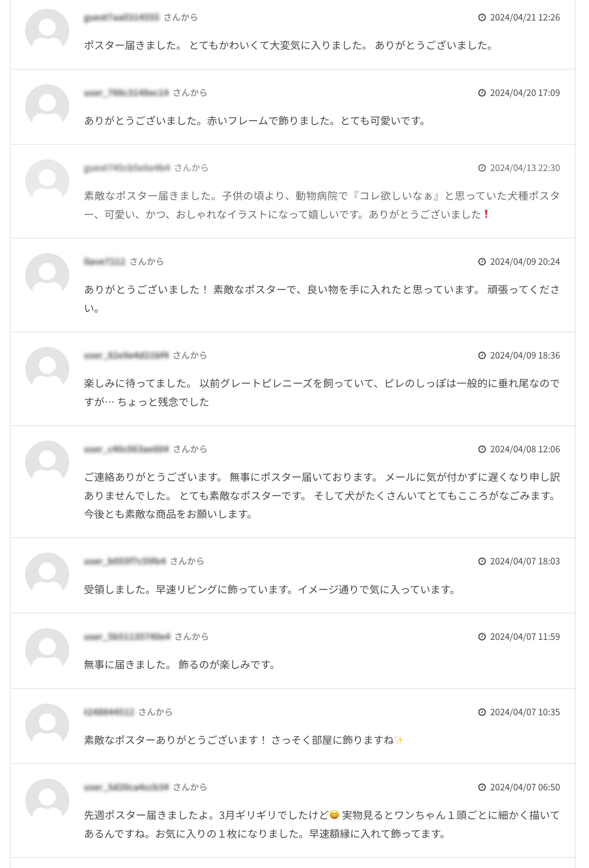Click the clock icon next to 2024/04/20 17:09
The image size is (589, 868).
pyautogui.click(x=482, y=93)
